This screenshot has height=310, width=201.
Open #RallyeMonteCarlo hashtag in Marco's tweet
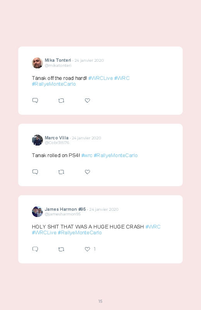pyautogui.click(x=116, y=156)
